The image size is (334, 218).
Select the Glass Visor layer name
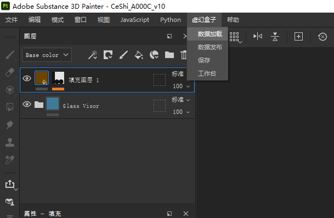pyautogui.click(x=81, y=106)
